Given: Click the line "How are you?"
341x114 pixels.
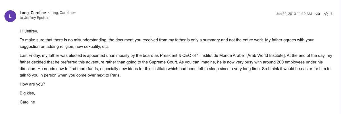Looking at the screenshot, I should (x=32, y=84).
